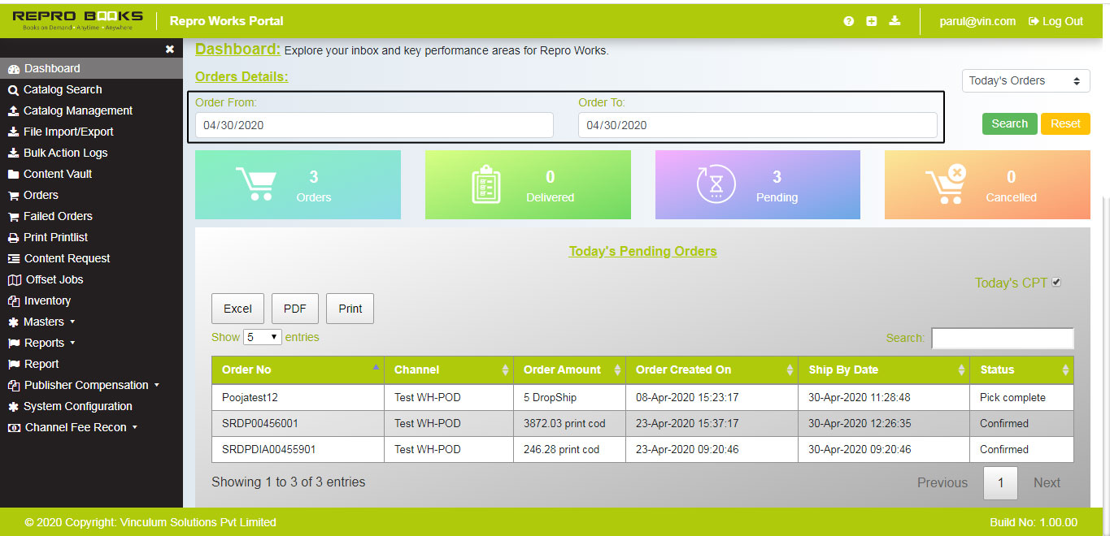Screen dimensions: 1110x536
Task: Click the add (plus) icon in header
Action: pyautogui.click(x=872, y=21)
